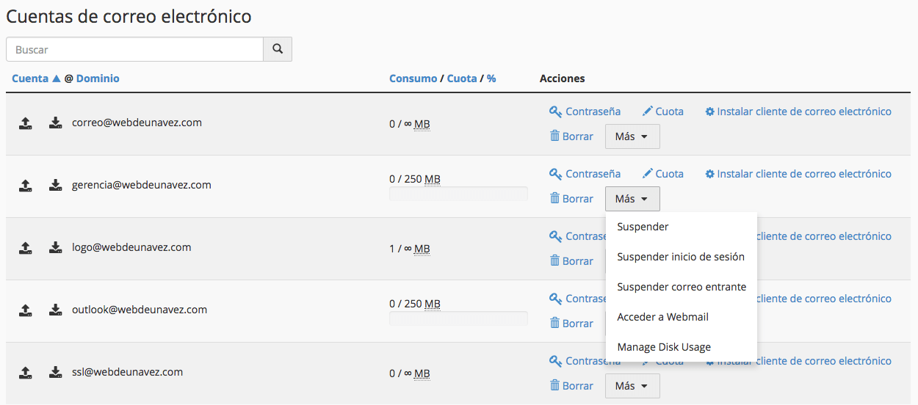Image resolution: width=918 pixels, height=405 pixels.
Task: Click upload icon for logo@webdeunavez.com
Action: 26,248
